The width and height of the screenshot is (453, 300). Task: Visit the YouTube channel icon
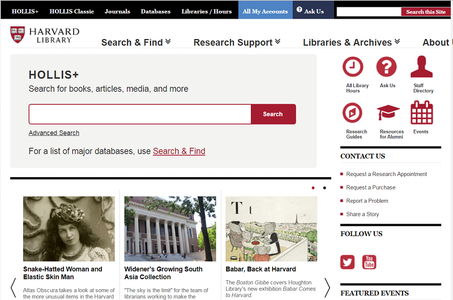coord(369,262)
